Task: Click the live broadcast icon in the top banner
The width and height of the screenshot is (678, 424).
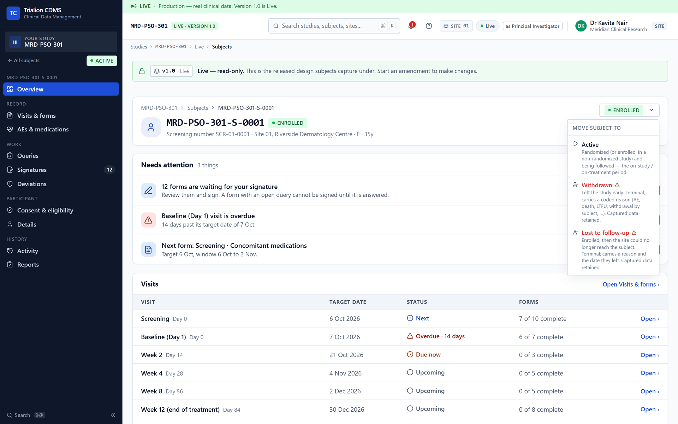Action: [134, 6]
